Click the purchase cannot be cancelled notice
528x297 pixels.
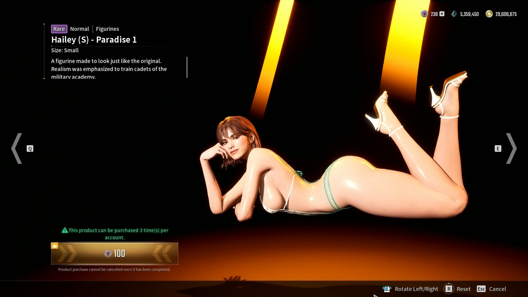tap(114, 269)
